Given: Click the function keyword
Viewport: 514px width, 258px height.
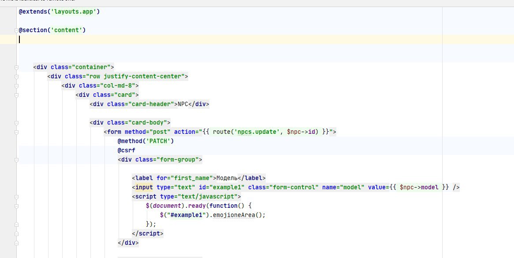Looking at the screenshot, I should coord(223,206).
